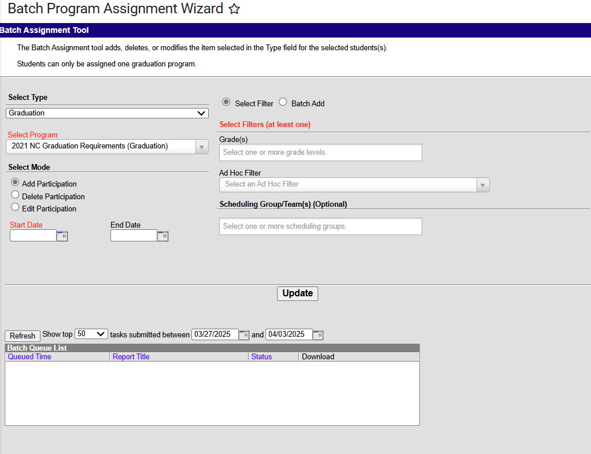Select Delete Participation mode

(15, 195)
